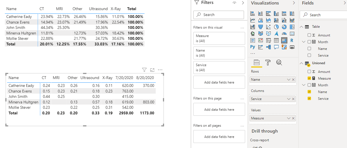The height and width of the screenshot is (148, 347).
Task: Switch to the Analytics magnifier tab
Action: tap(279, 63)
